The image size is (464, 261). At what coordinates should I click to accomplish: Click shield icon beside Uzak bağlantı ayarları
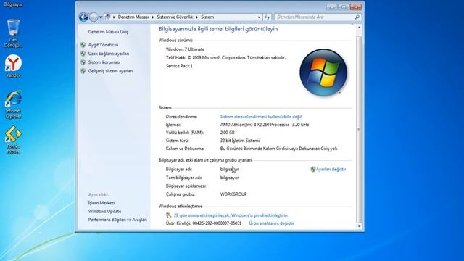coord(83,54)
